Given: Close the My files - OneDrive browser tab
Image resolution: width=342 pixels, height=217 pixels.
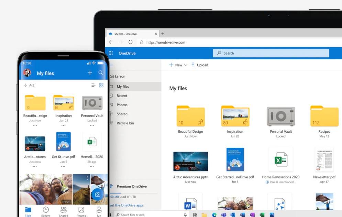Looking at the screenshot, I should 156,34.
